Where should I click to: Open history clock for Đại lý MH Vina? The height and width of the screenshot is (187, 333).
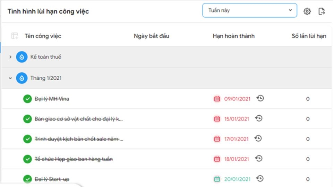(260, 98)
